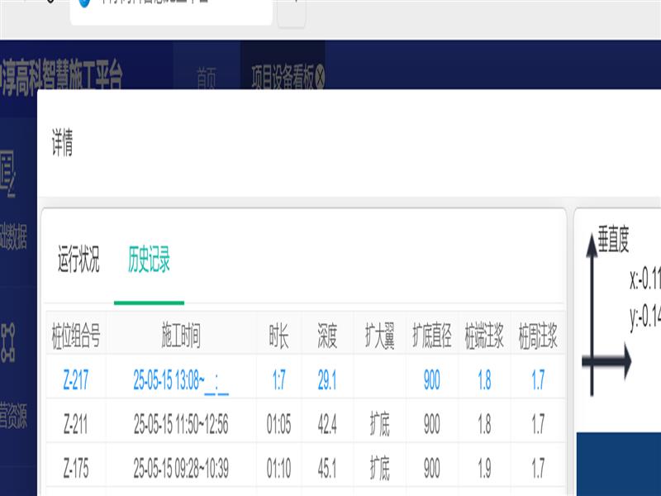Click the Z-217 construction time link
The height and width of the screenshot is (496, 661).
[181, 380]
